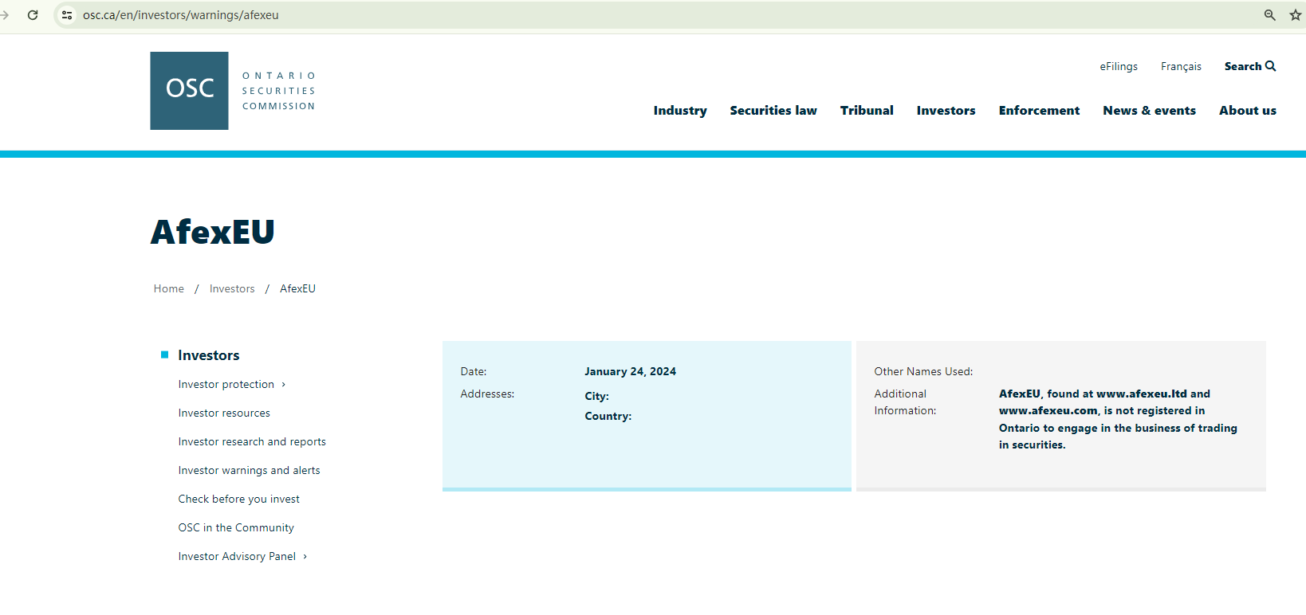Open the site information icon in address bar
This screenshot has height=615, width=1306.
pos(67,15)
